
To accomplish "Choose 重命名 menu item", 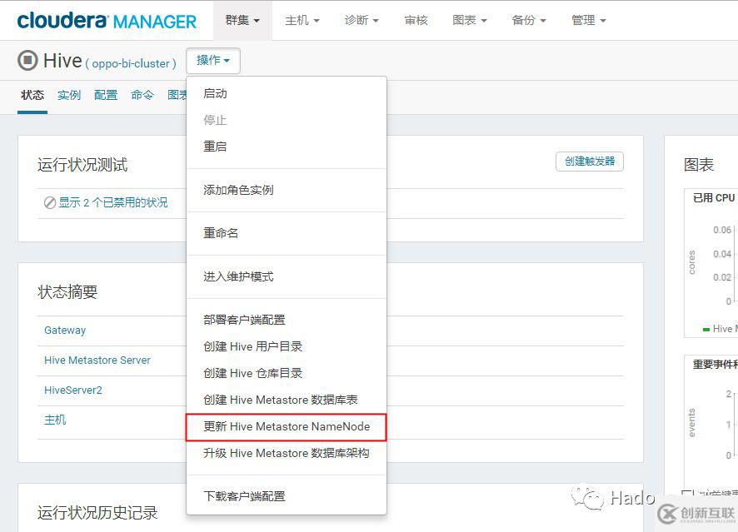I will [287, 233].
